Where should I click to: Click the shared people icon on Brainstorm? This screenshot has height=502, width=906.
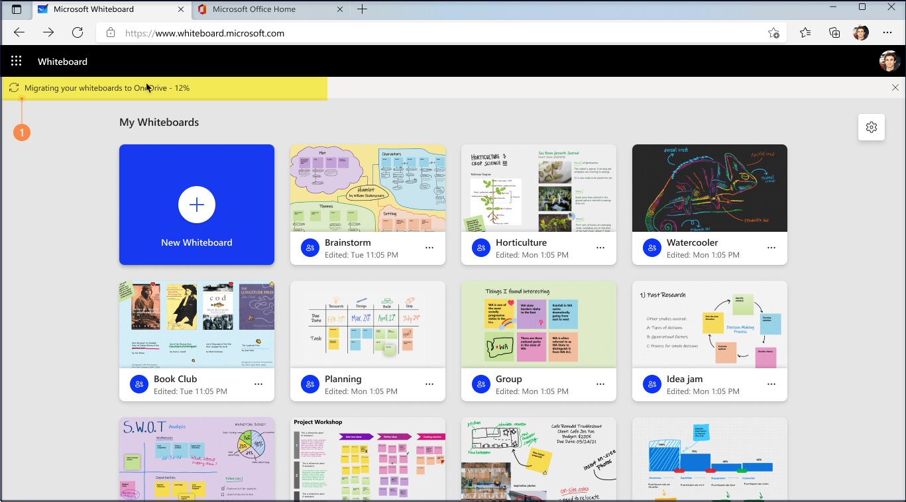pyautogui.click(x=309, y=248)
